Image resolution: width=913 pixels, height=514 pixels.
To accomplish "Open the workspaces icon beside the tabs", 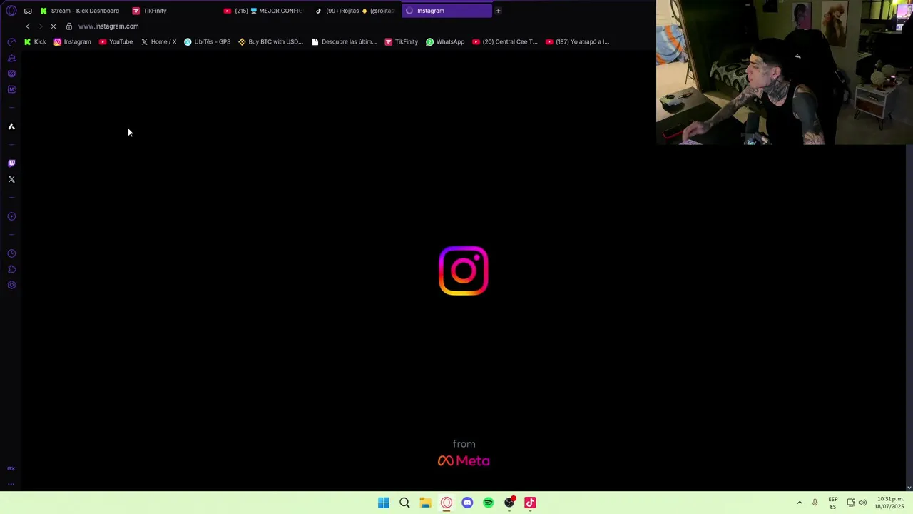I will pos(28,11).
